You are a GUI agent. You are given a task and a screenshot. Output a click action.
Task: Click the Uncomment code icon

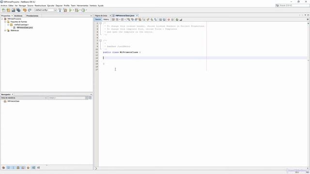(181, 19)
